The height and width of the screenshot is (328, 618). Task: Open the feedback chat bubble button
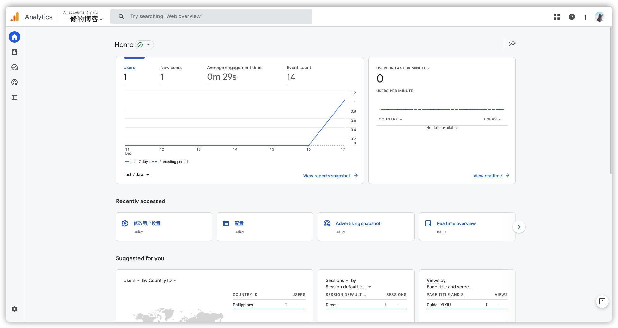(602, 302)
